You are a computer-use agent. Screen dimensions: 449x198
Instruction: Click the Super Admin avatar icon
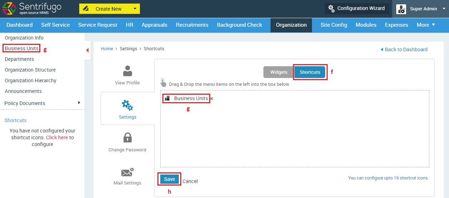coord(401,9)
